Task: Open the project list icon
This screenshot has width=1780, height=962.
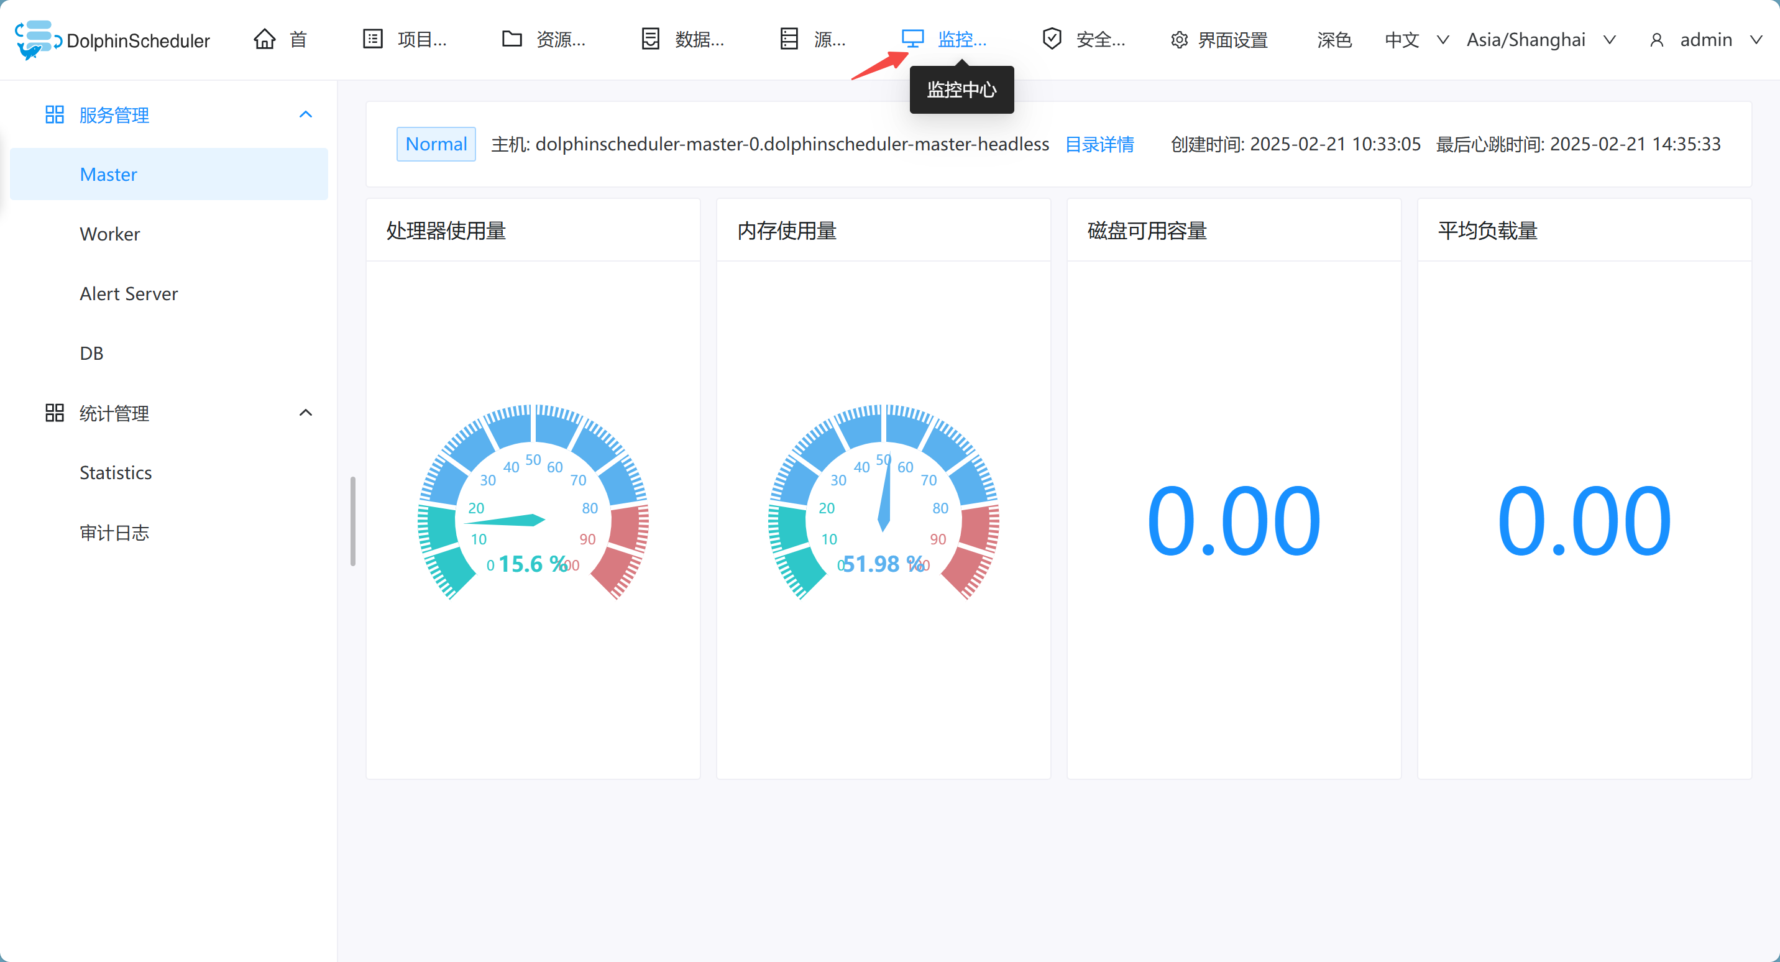Action: pos(372,39)
